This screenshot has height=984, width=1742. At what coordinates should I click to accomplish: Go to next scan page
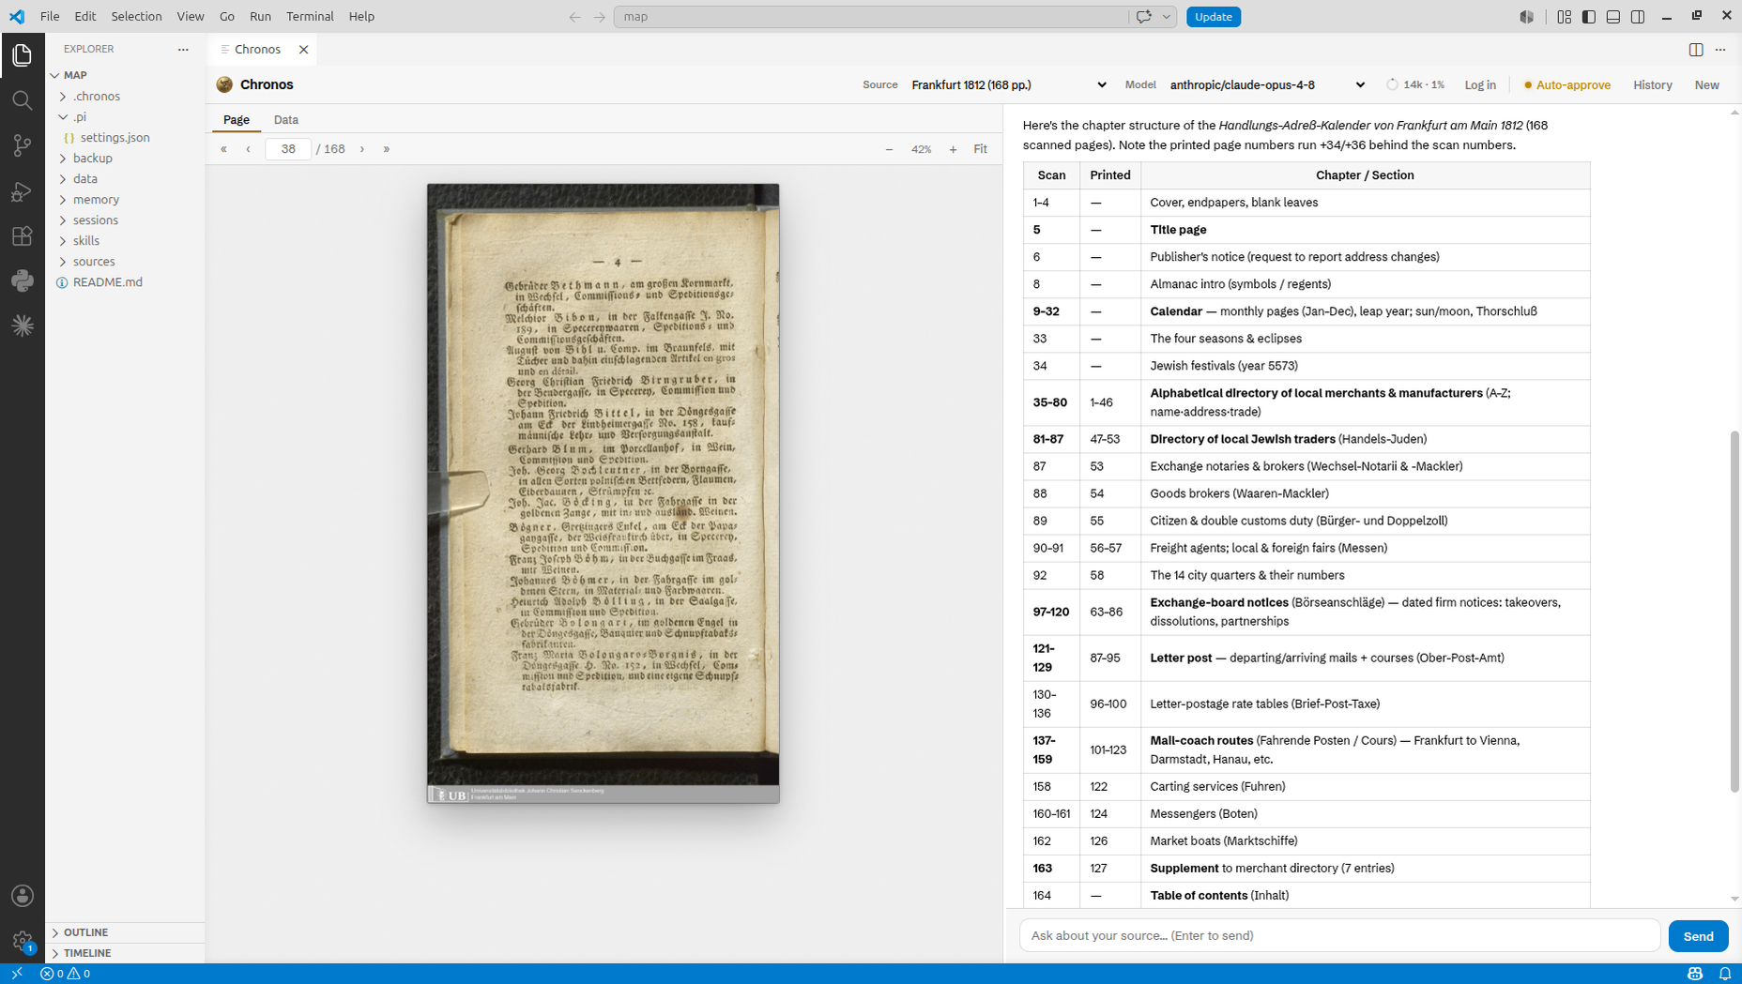click(362, 149)
